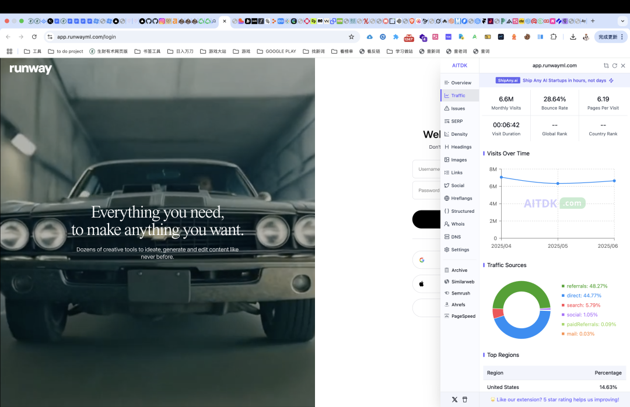Click the X (Twitter) icon in AITDK footer
This screenshot has height=407, width=630.
click(x=454, y=399)
